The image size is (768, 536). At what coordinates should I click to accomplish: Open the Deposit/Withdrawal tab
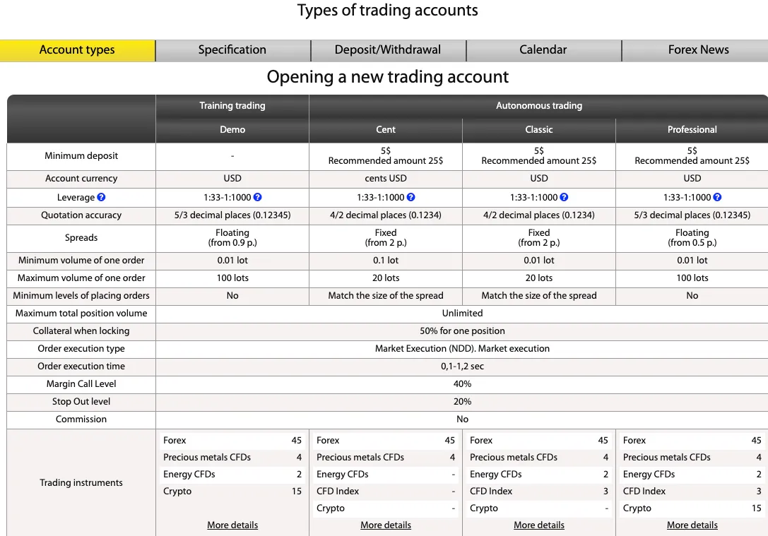coord(388,50)
